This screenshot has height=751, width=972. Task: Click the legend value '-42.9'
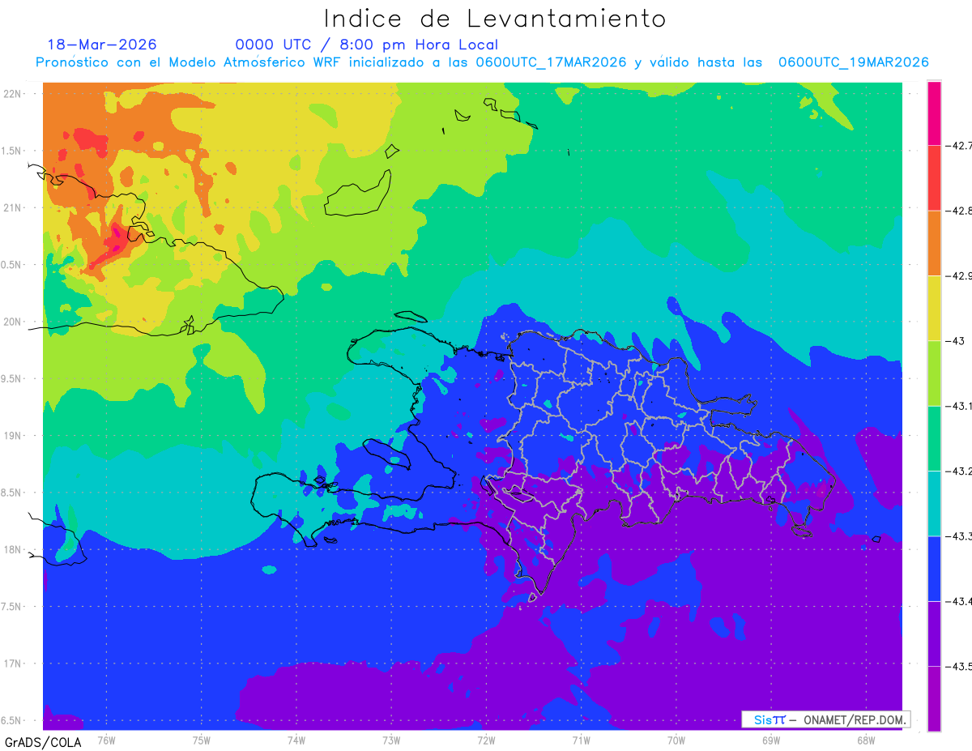click(x=959, y=275)
